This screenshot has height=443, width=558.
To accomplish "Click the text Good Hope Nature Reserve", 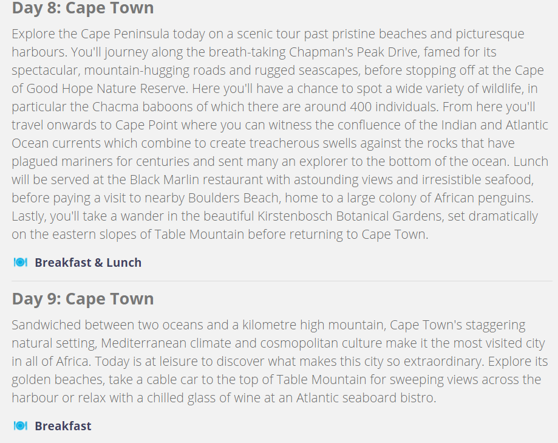I will point(106,88).
